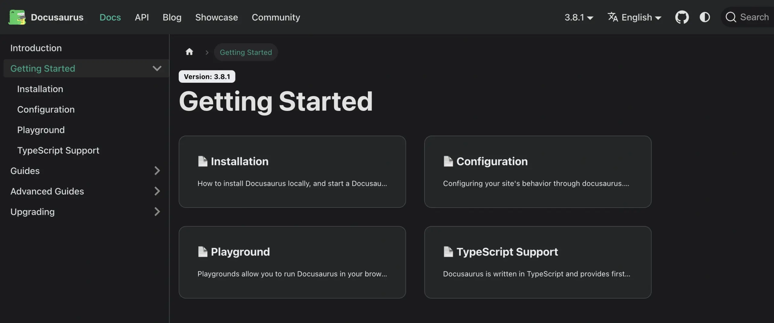Screen dimensions: 774x323
Task: Expand the Advanced Guides chevron
Action: [157, 191]
